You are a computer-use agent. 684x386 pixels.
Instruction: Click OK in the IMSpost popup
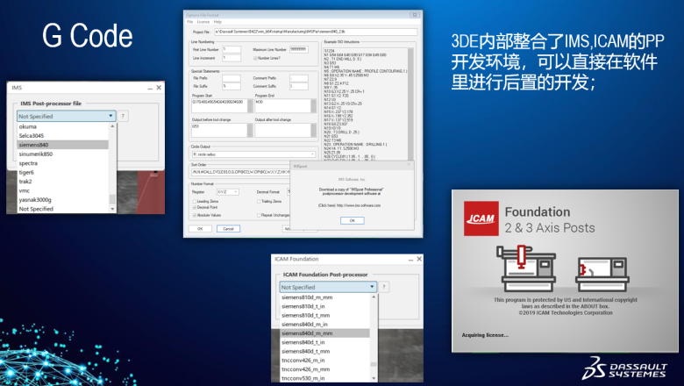tap(352, 220)
